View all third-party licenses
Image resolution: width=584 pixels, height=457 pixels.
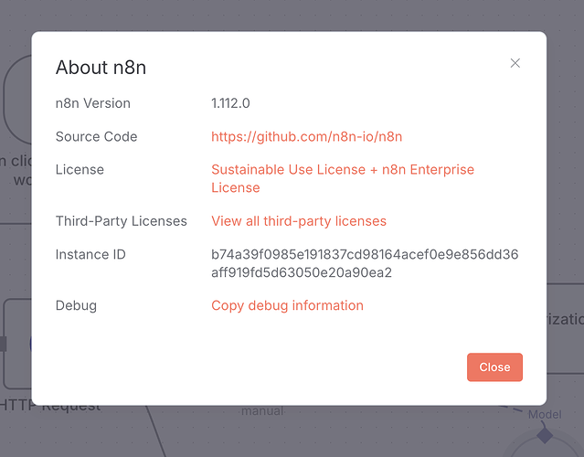coord(298,220)
